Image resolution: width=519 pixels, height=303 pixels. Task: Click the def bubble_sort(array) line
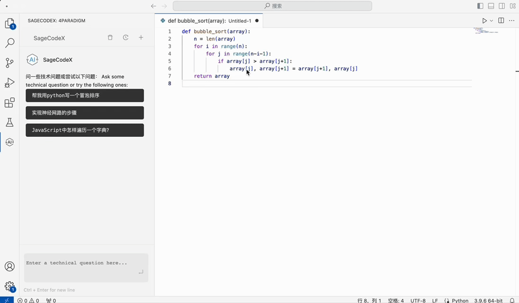point(216,31)
